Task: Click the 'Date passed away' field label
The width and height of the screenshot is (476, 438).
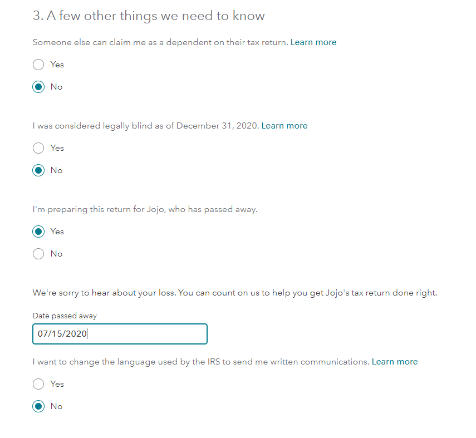Action: (65, 316)
